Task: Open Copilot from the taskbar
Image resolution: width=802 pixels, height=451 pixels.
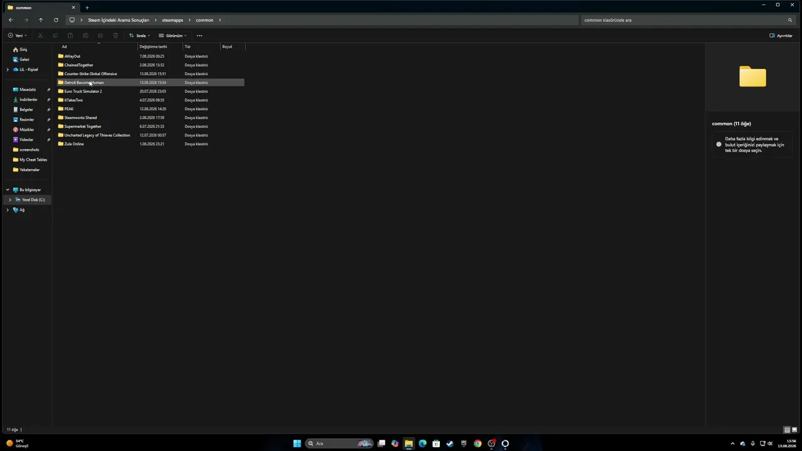Action: click(395, 443)
